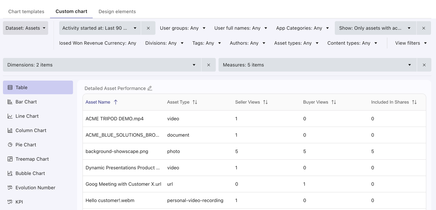Click the pencil icon beside Detailed Asset Performance
Viewport: 436px width, 210px height.
(x=150, y=88)
